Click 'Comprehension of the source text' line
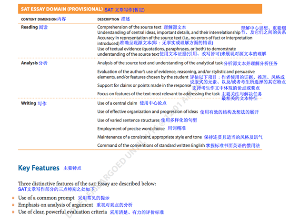The width and height of the screenshot is (289, 222). point(129,28)
